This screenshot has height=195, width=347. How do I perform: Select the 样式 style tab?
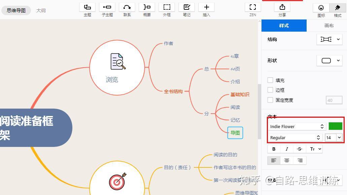(284, 26)
